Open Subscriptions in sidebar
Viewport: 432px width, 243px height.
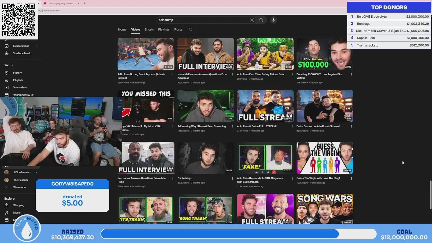pos(21,46)
